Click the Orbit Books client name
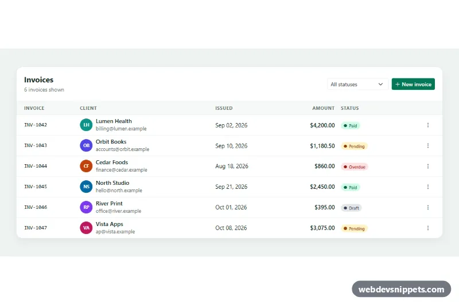The height and width of the screenshot is (305, 459). [x=111, y=142]
